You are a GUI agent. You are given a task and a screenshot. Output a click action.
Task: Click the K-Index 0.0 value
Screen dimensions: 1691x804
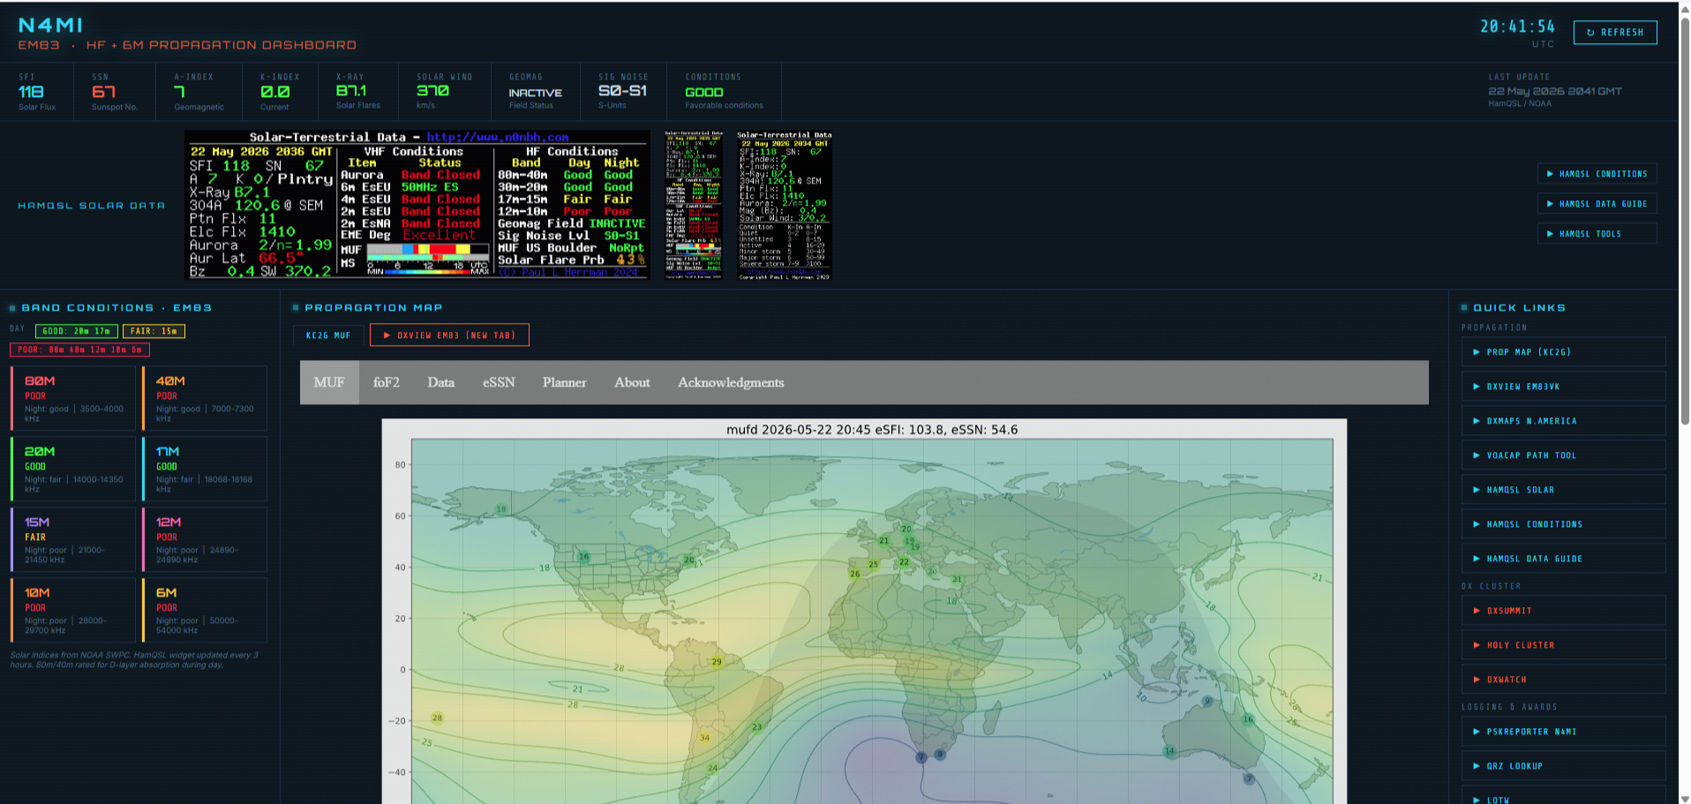tap(274, 92)
